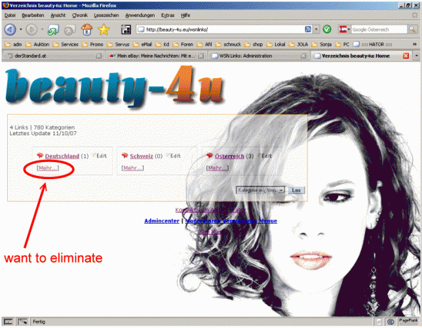Open the Extras menu
Image resolution: width=422 pixels, height=328 pixels.
click(x=168, y=14)
